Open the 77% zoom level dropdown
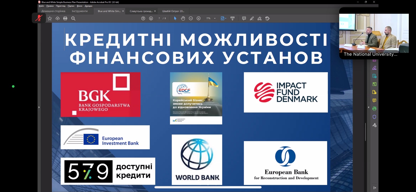Screen dimensions: 416x192 coord(215,18)
